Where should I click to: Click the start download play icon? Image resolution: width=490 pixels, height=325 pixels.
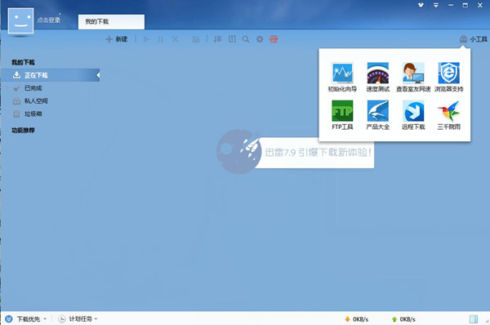pos(146,39)
